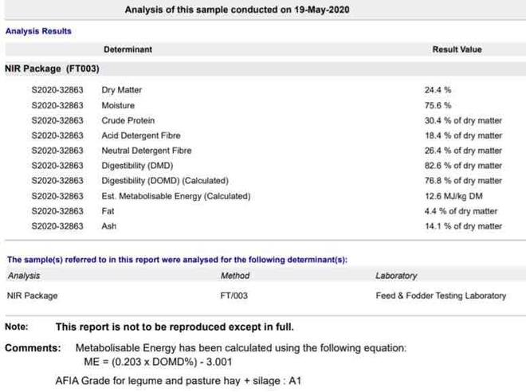
Task: Click 'Digestibility (DOMD) (Calculated)' label
Action: 165,181
